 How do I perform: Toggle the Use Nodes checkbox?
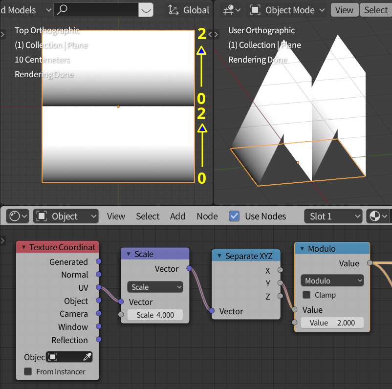pos(234,216)
